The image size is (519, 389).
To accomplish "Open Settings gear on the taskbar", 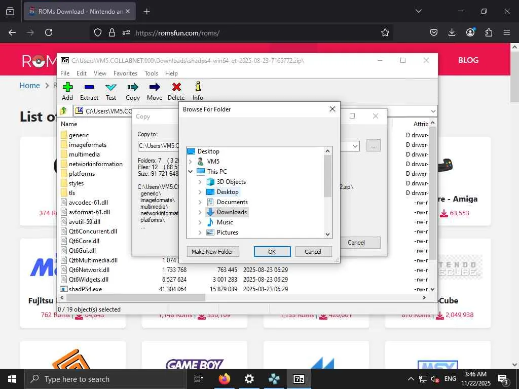I will point(249,379).
